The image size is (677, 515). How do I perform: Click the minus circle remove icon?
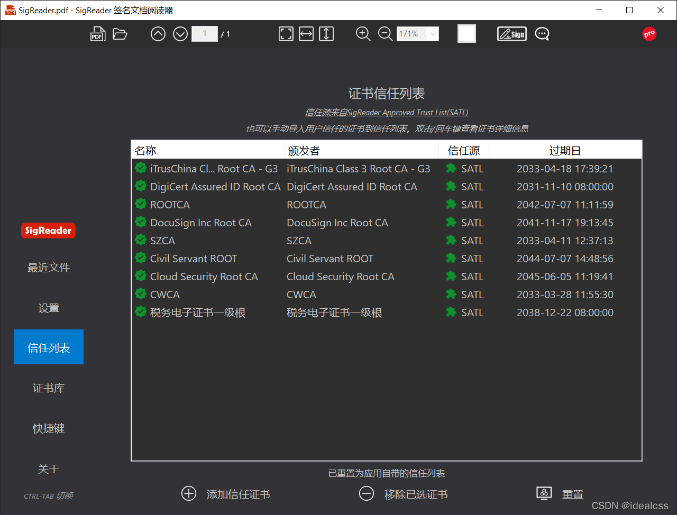[x=367, y=493]
